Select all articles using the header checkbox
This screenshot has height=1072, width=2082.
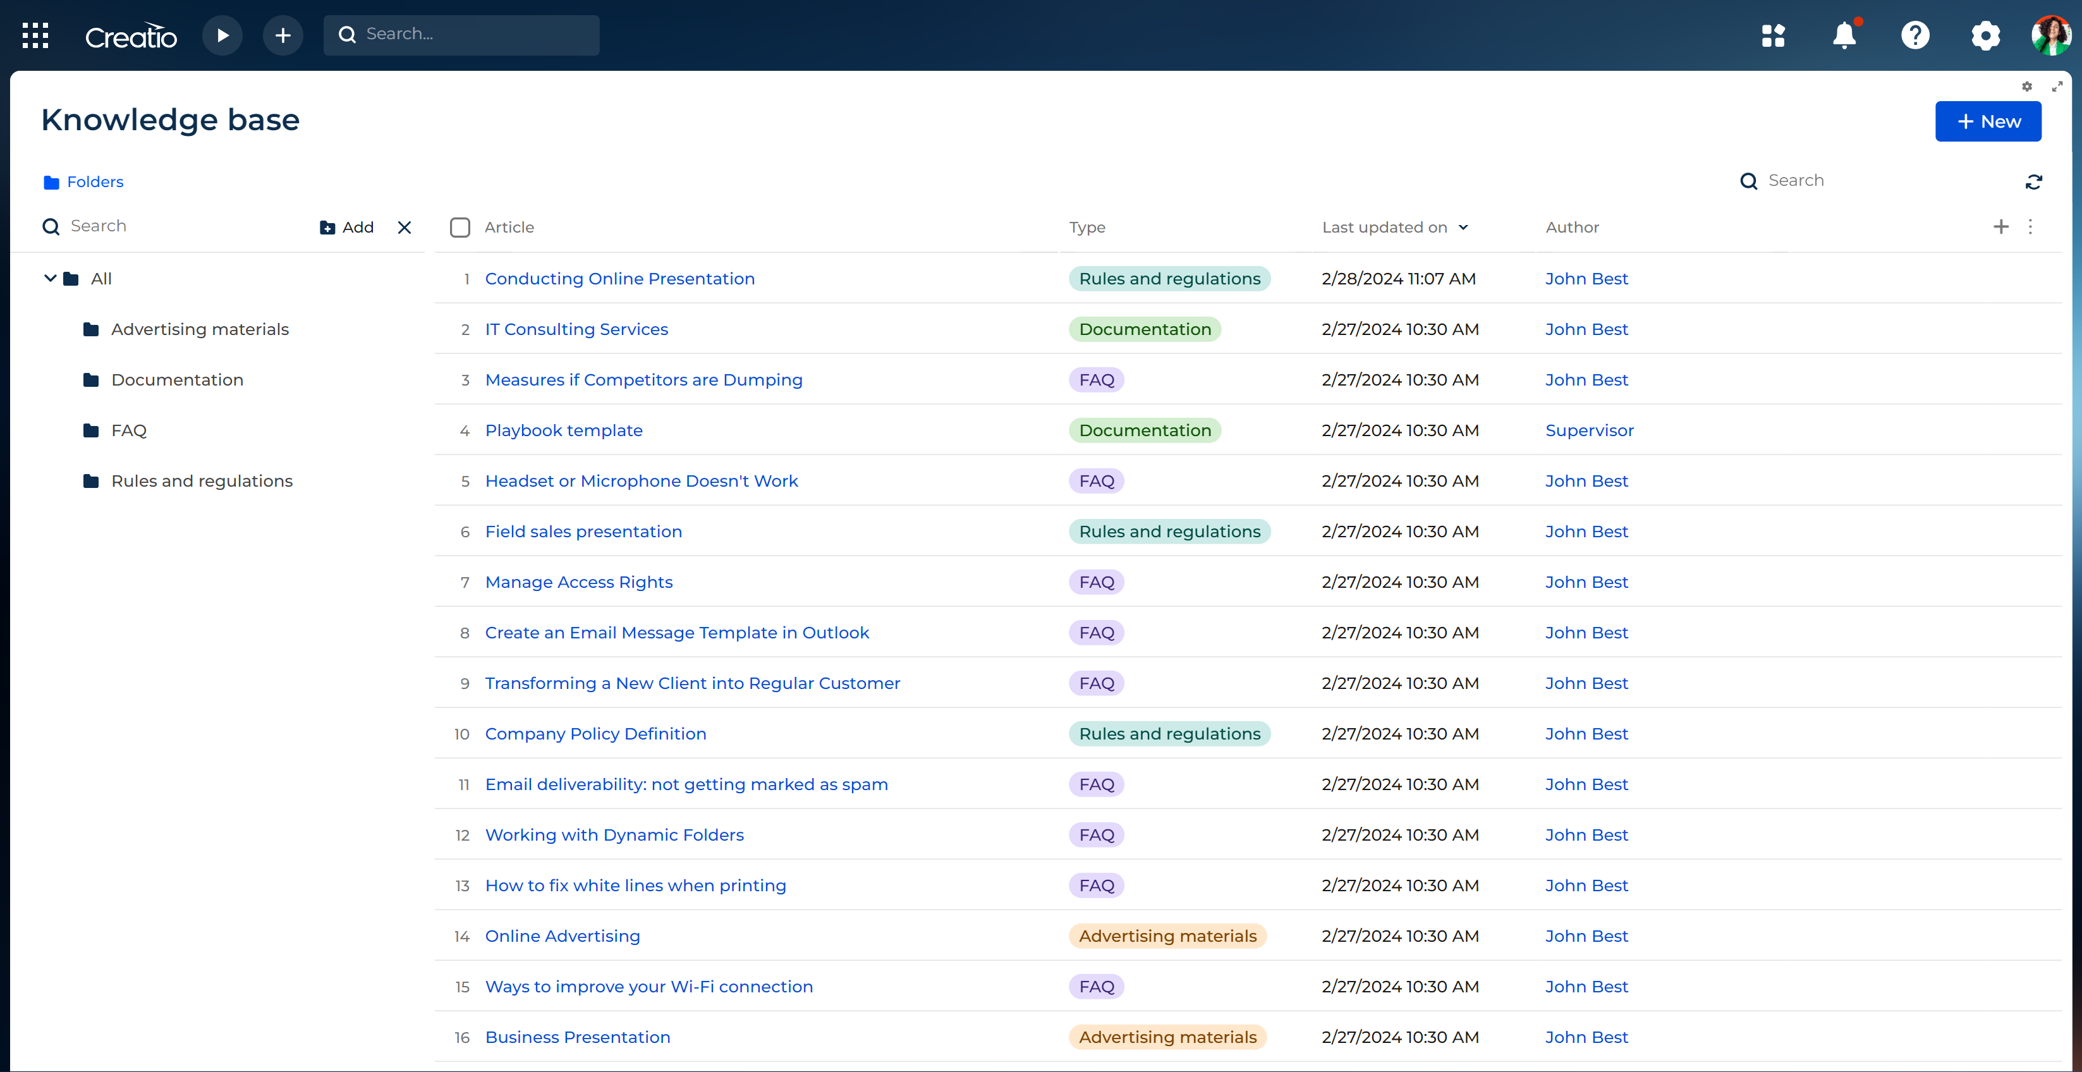pos(460,227)
